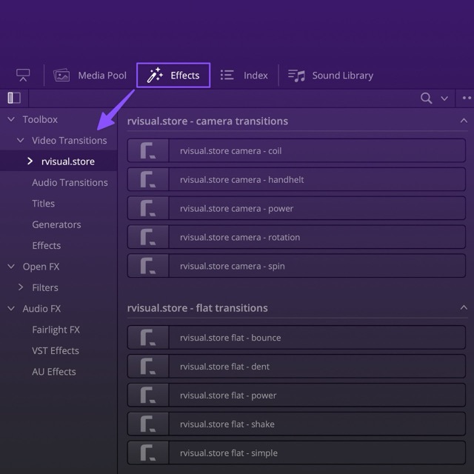The height and width of the screenshot is (474, 474).
Task: Expand the rvisual.store folder chevron
Action: click(30, 161)
